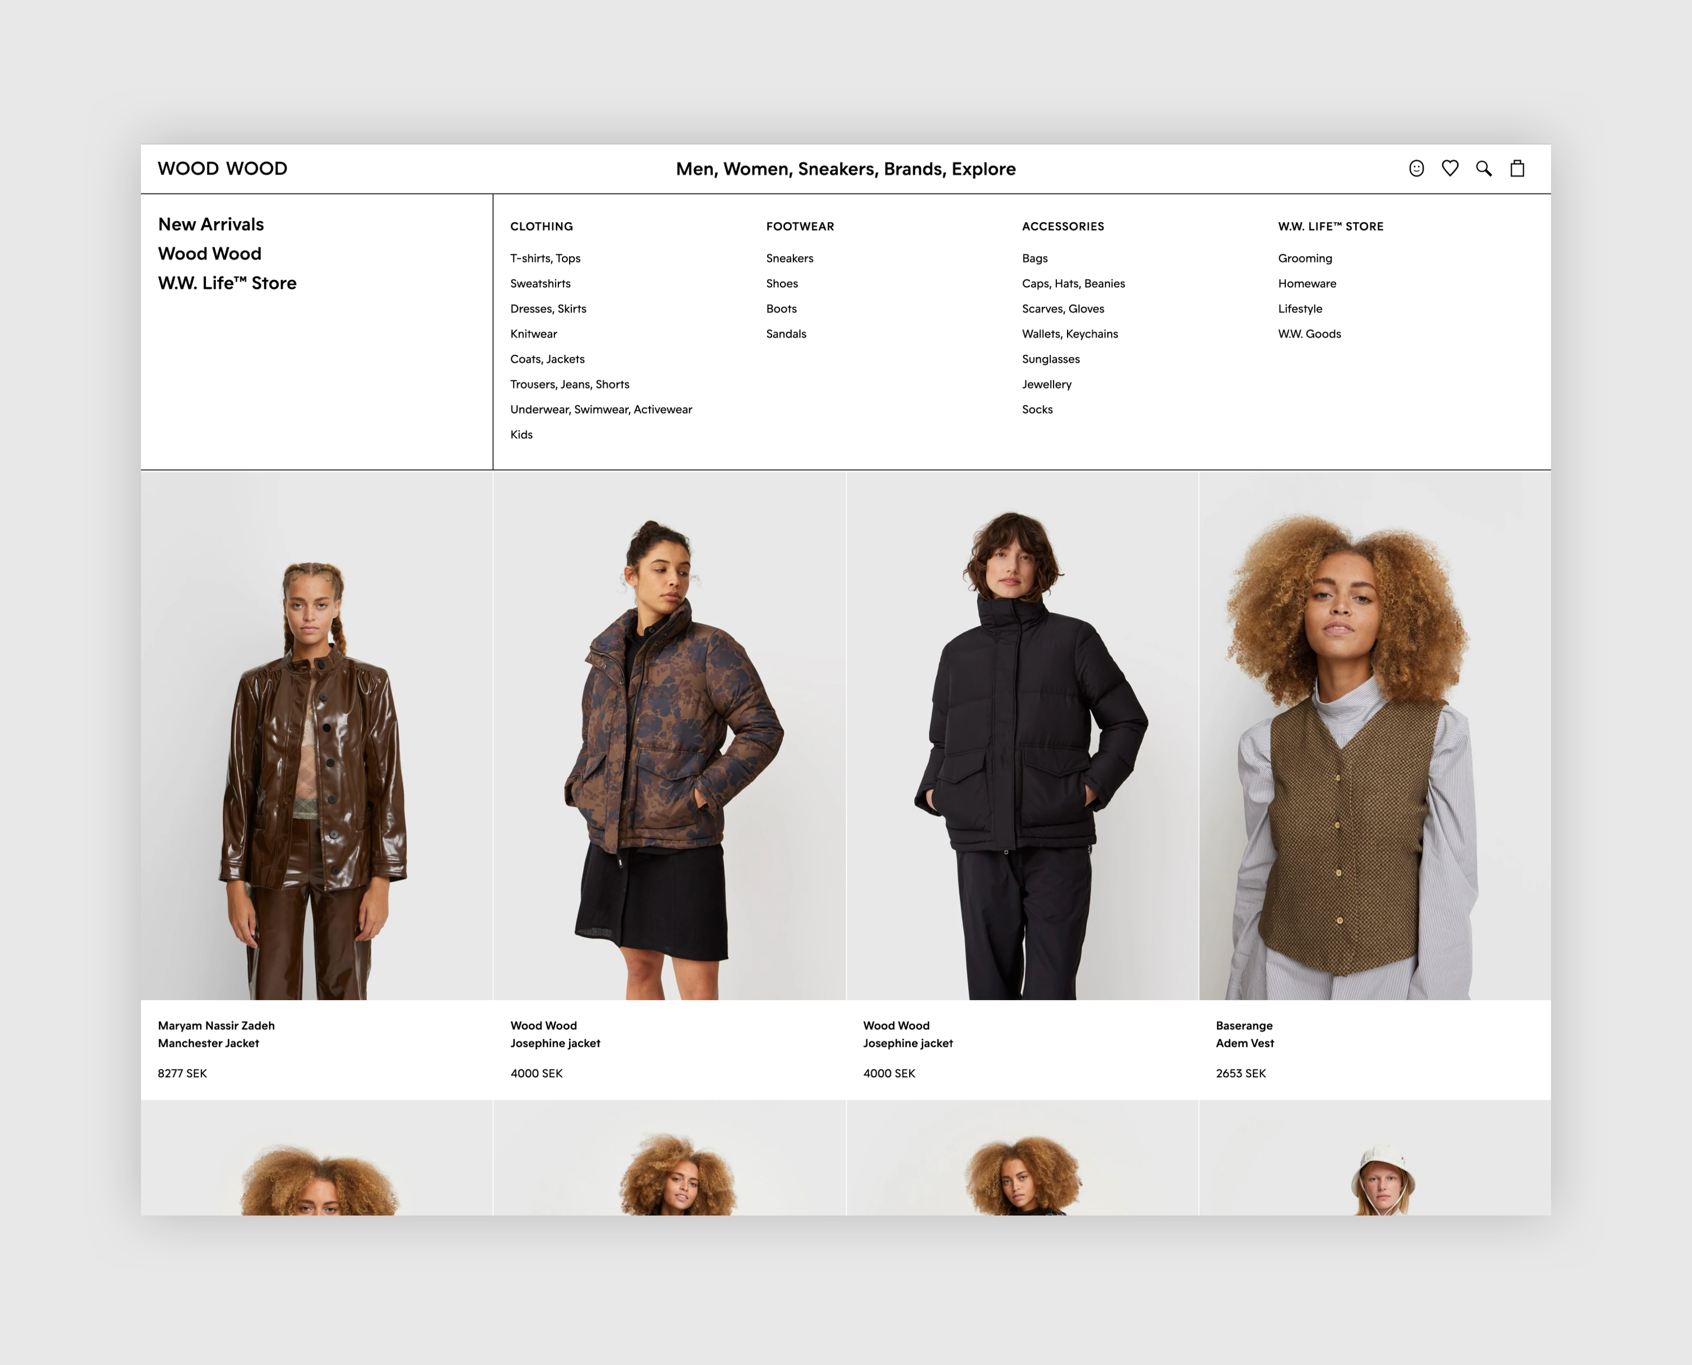Choose Boots under Footwear
Viewport: 1692px width, 1365px height.
click(x=782, y=309)
